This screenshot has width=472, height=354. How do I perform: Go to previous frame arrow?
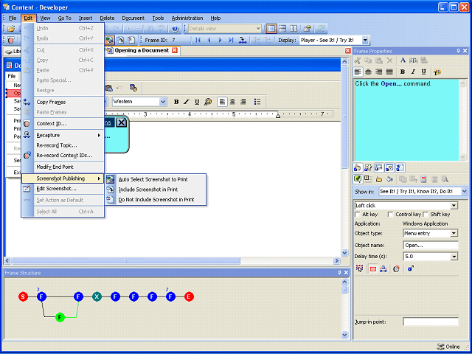[x=209, y=40]
